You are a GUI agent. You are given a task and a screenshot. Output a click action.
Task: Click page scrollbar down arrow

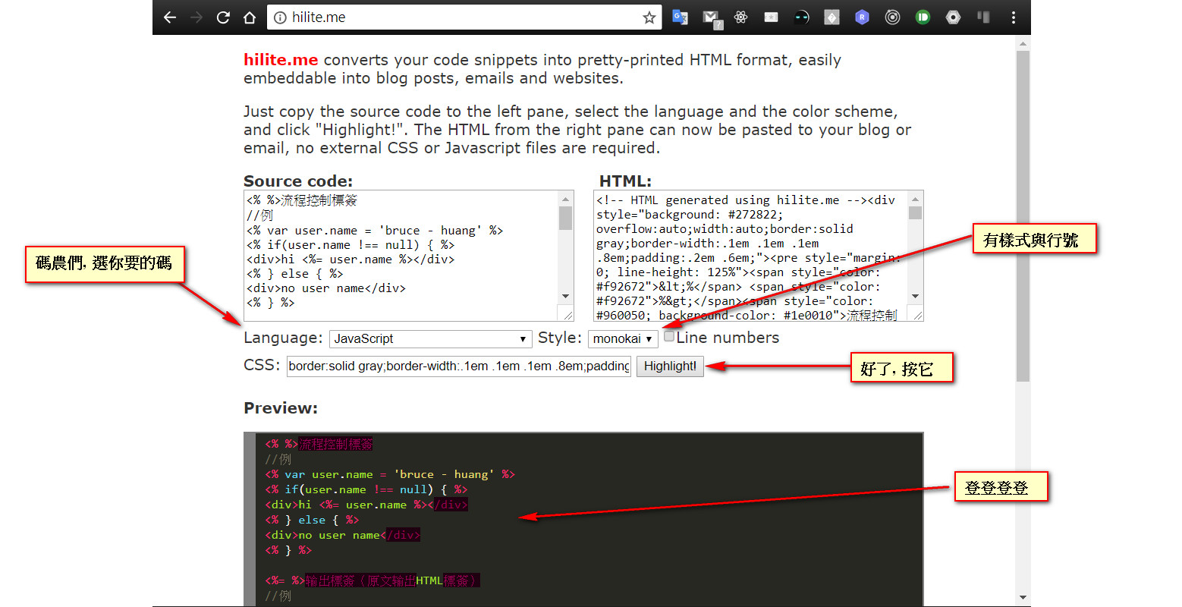(x=1023, y=598)
